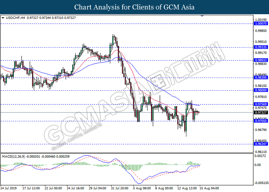Select the 1.00070 price level label
This screenshot has width=269, height=192.
tap(261, 23)
